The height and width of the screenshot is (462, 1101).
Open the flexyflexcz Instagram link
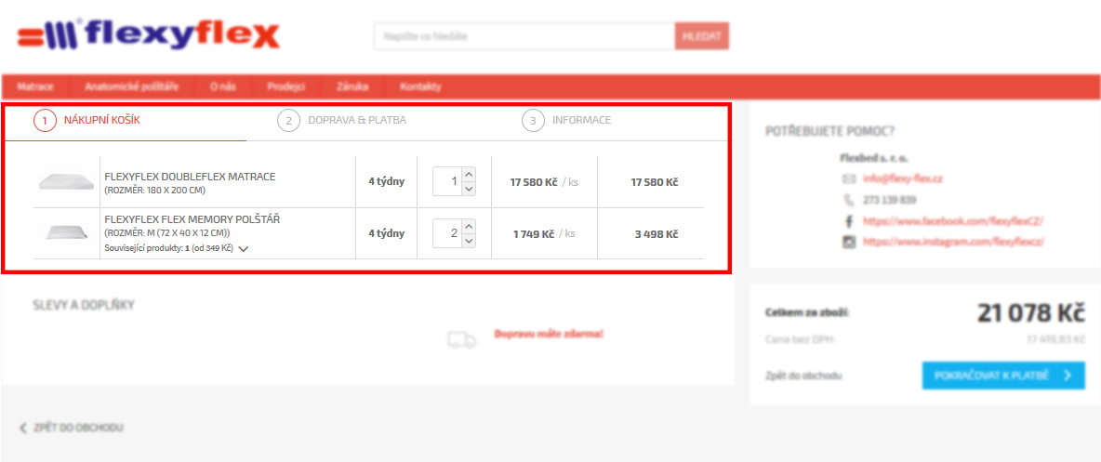(x=953, y=242)
